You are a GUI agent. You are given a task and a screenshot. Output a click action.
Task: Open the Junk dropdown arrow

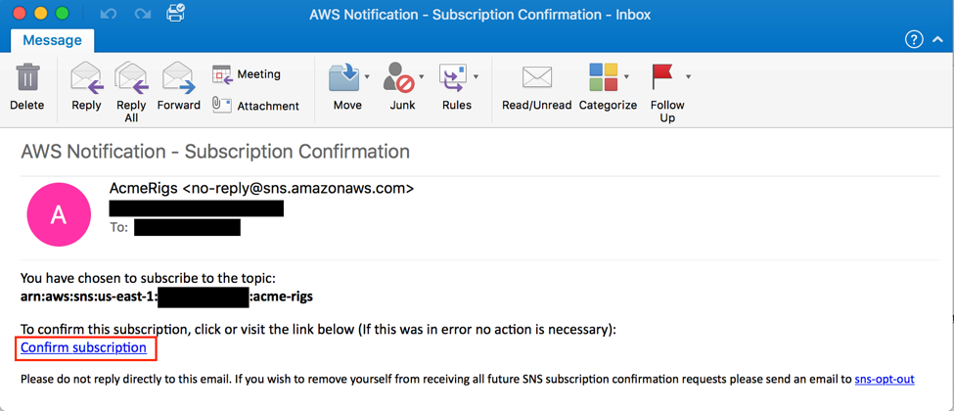pyautogui.click(x=422, y=76)
